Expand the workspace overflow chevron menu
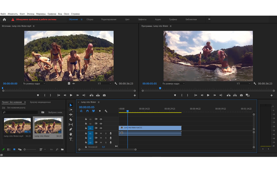This screenshot has width=277, height=171. click(209, 19)
